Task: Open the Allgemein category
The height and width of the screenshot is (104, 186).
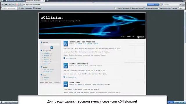Action: (x=46, y=53)
